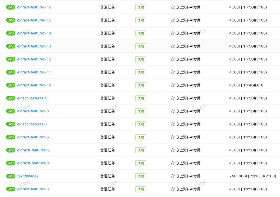Click the GPU badge beside extract-features-10
Screen dimensions: 280x197
coord(11,85)
